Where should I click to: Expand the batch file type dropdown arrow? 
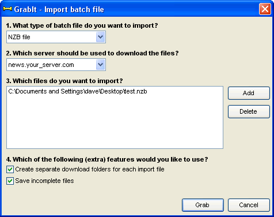[100, 37]
